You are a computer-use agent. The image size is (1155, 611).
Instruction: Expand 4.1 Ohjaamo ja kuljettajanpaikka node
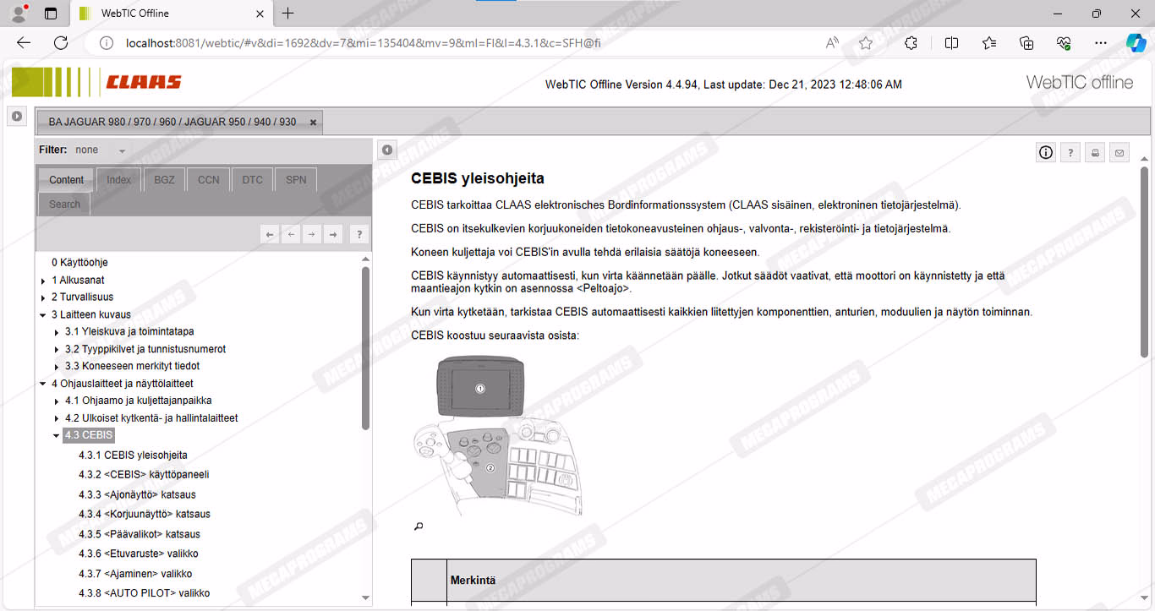57,401
